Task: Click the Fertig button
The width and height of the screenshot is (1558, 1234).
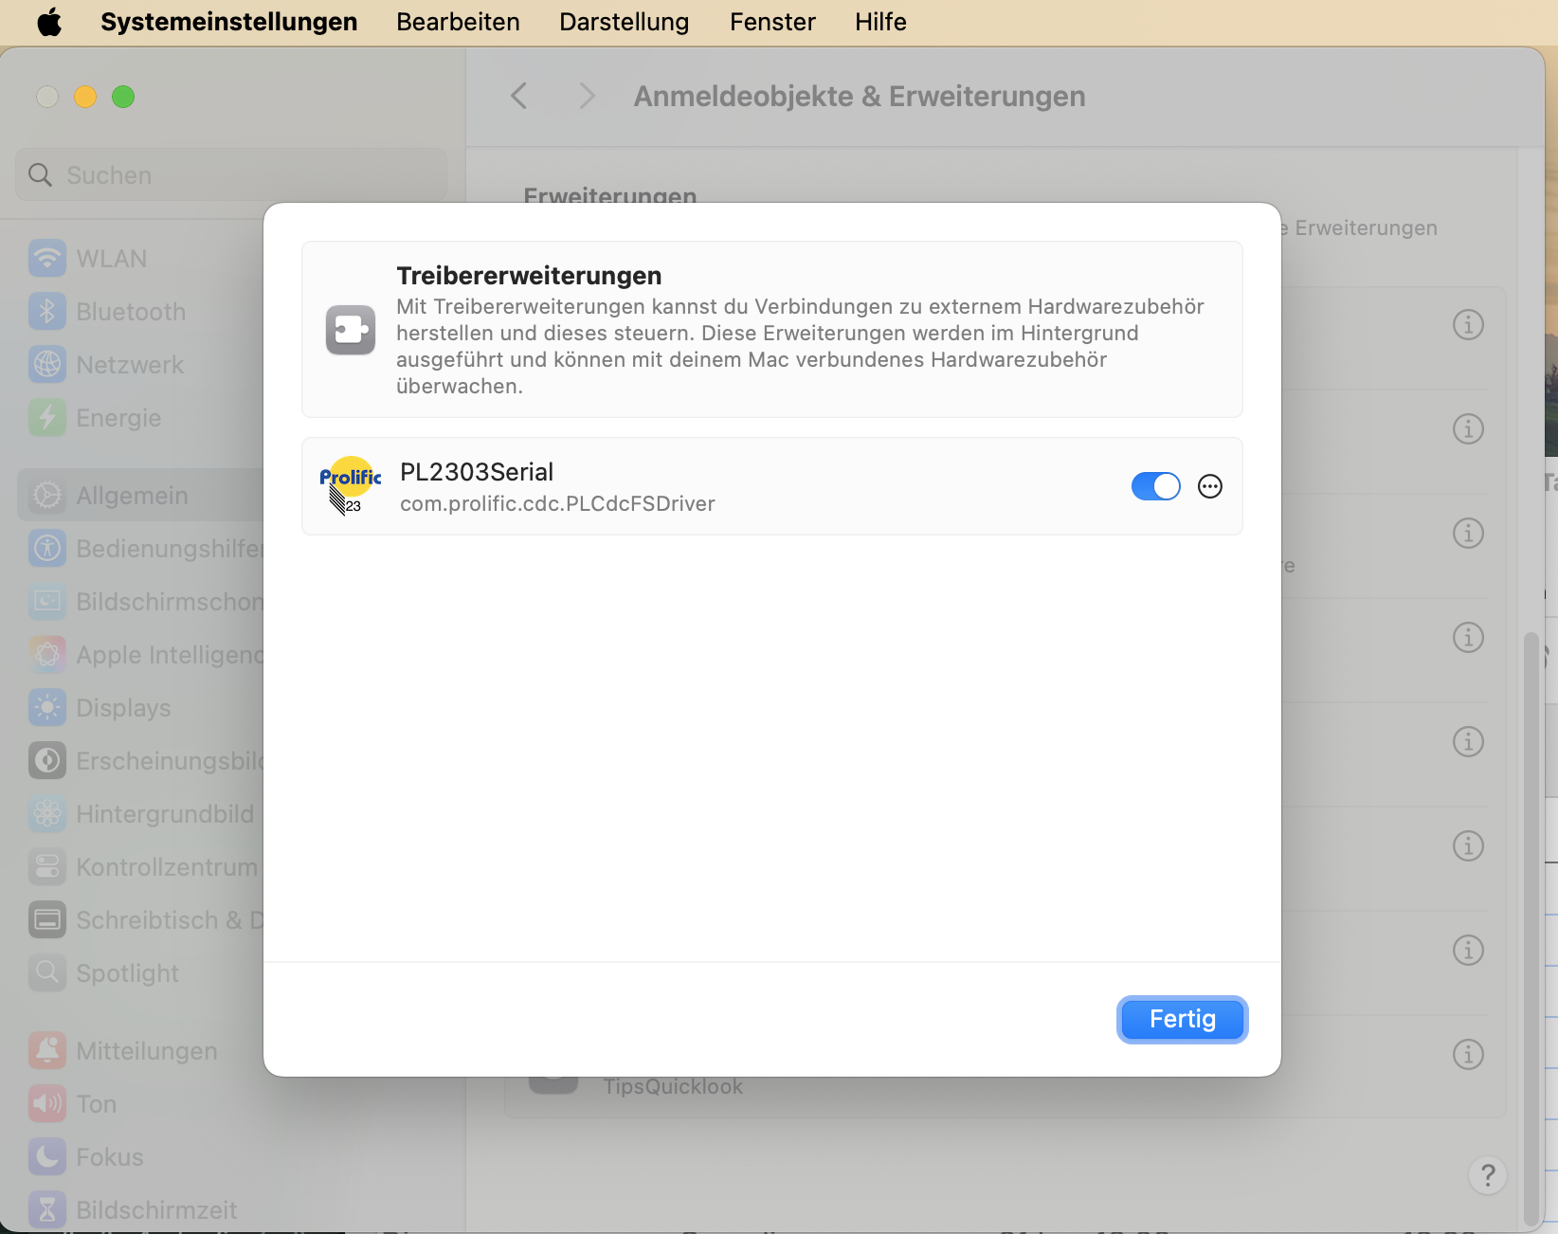Action: (1182, 1019)
